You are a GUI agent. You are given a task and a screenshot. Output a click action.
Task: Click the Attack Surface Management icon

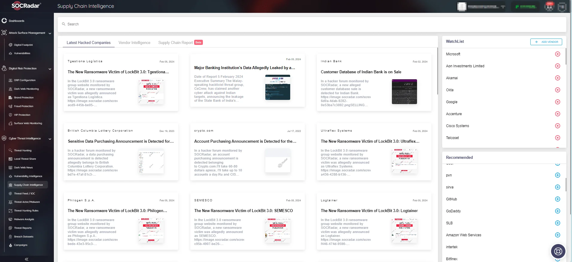[4, 33]
